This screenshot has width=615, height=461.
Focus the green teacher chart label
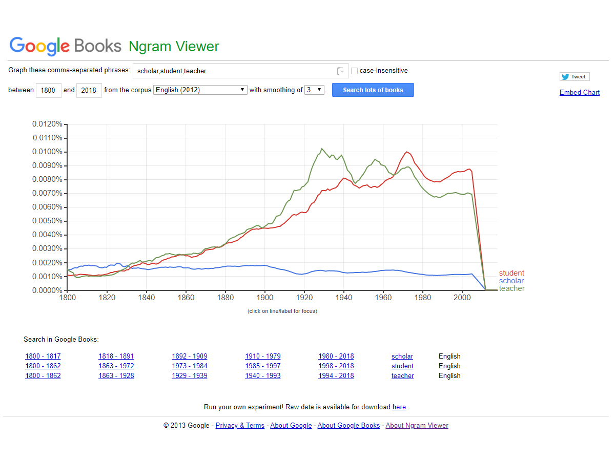click(511, 288)
